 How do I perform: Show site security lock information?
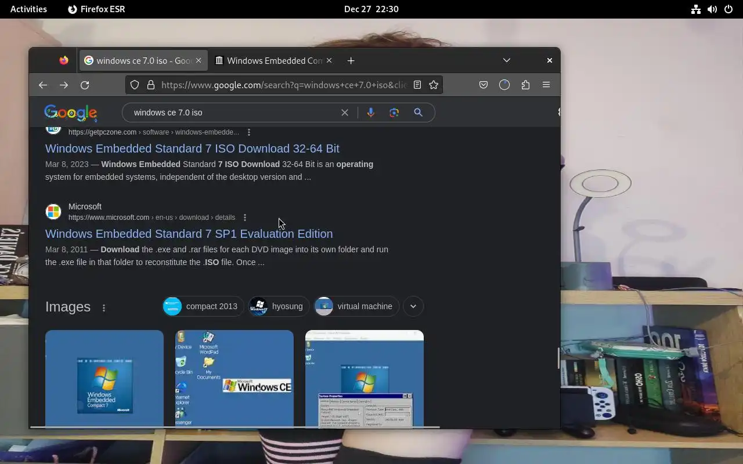pos(151,85)
